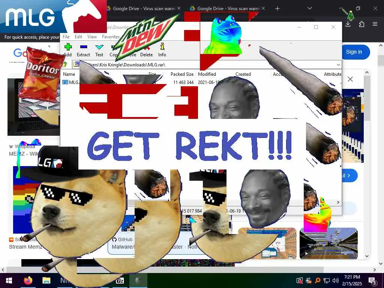384x288 pixels.
Task: Sort 7-Zip list by Packed Size column
Action: 182,74
